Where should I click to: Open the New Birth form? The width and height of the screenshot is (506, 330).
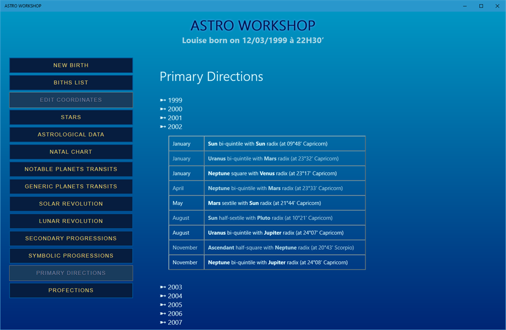pos(71,65)
